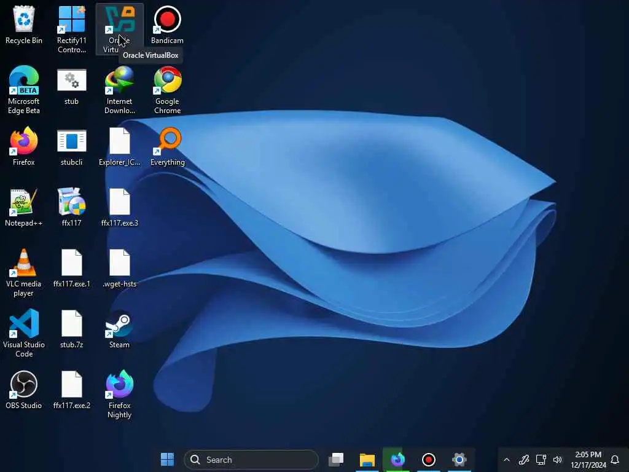Open Microsoft Edge Beta shortcut
This screenshot has height=472, width=629.
click(x=24, y=90)
